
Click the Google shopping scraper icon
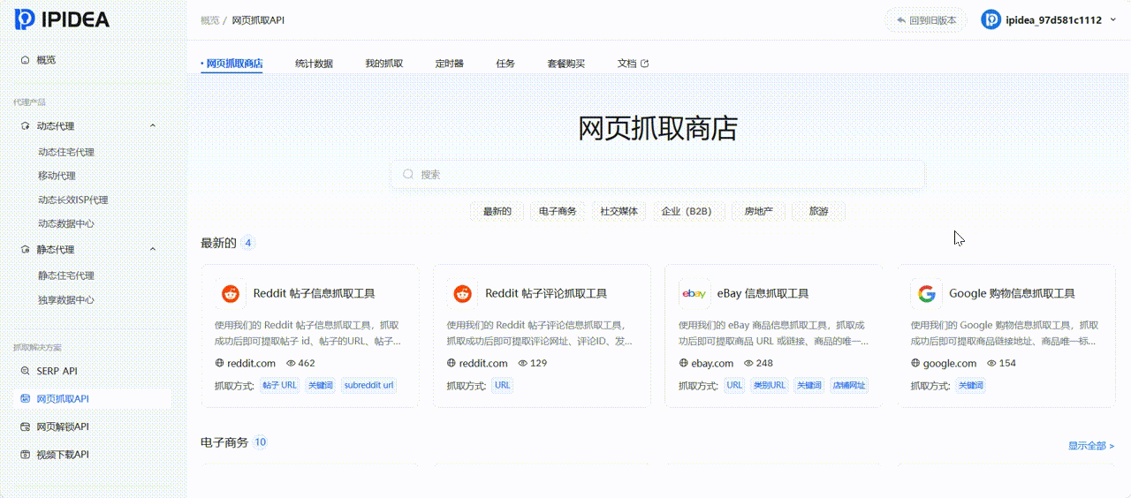coord(926,294)
